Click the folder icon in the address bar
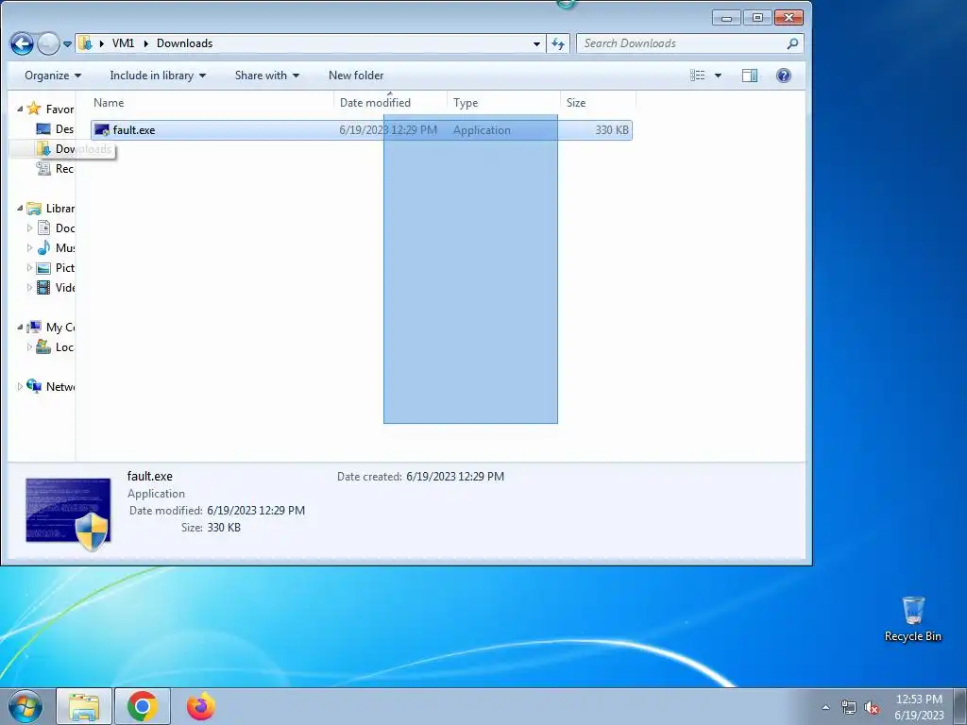The height and width of the screenshot is (725, 967). click(85, 43)
